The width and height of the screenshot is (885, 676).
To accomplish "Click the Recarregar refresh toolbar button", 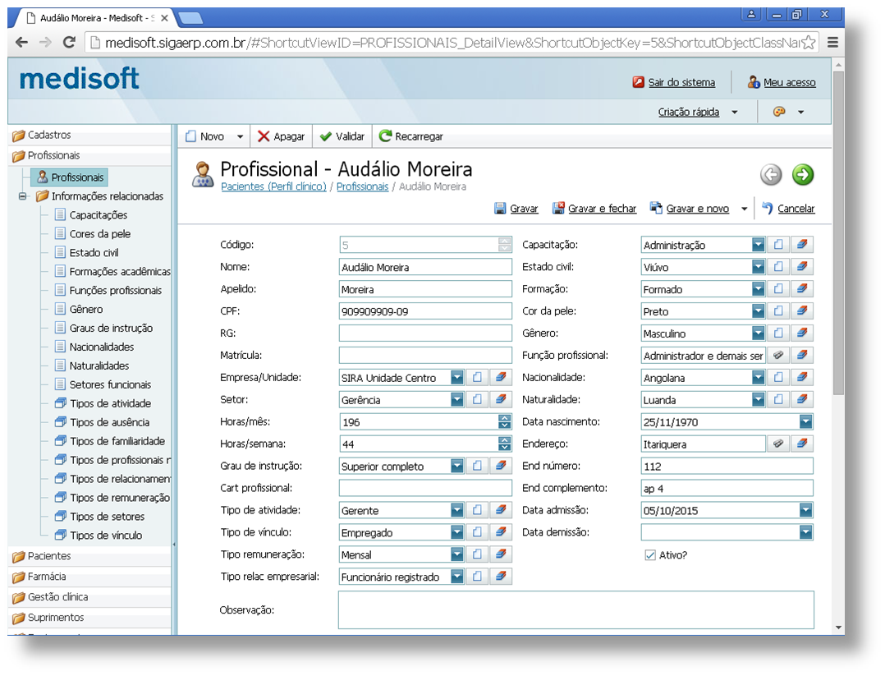I will click(410, 136).
